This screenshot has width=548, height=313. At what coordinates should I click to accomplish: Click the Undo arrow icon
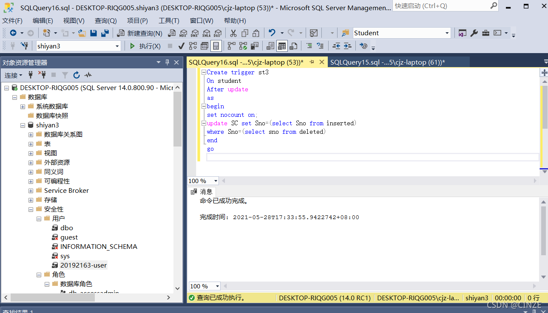(x=272, y=33)
